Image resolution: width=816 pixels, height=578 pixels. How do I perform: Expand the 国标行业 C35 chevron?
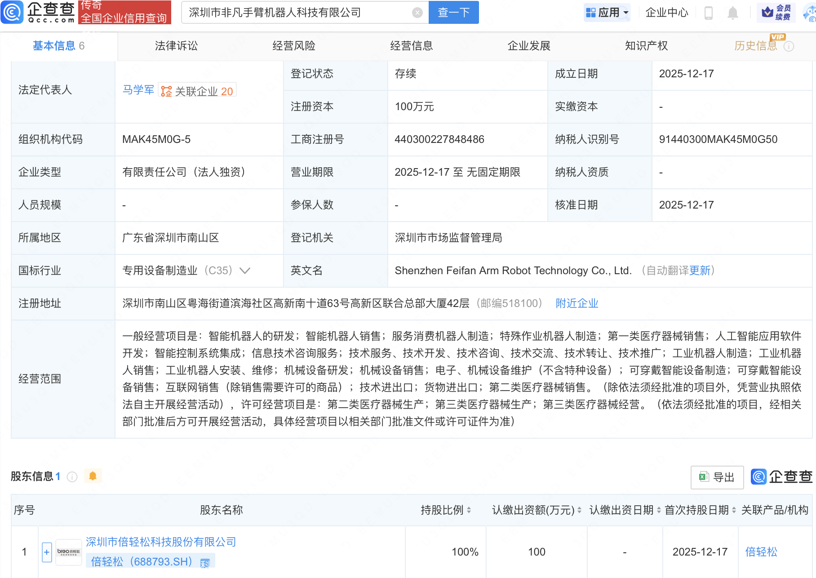click(244, 271)
